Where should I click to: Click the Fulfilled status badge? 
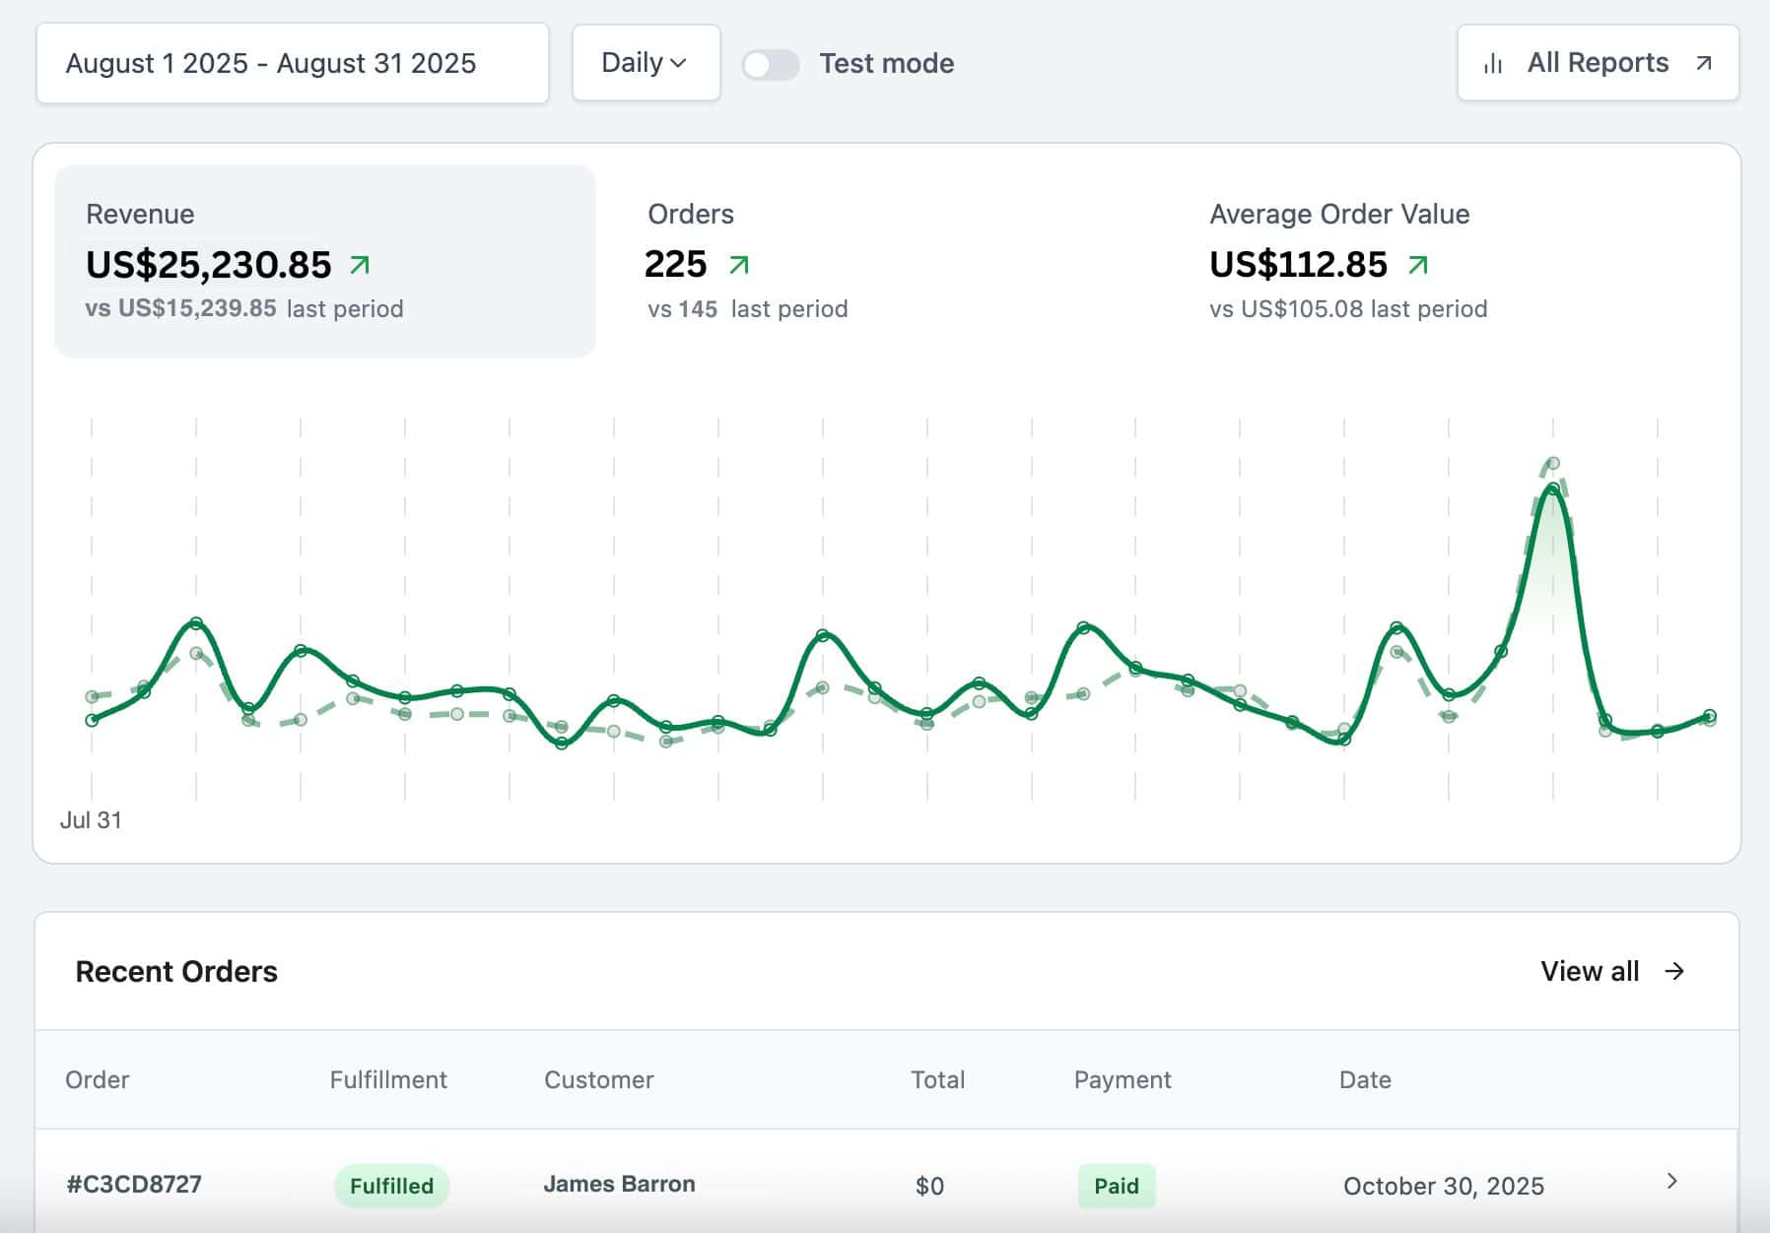click(x=391, y=1186)
